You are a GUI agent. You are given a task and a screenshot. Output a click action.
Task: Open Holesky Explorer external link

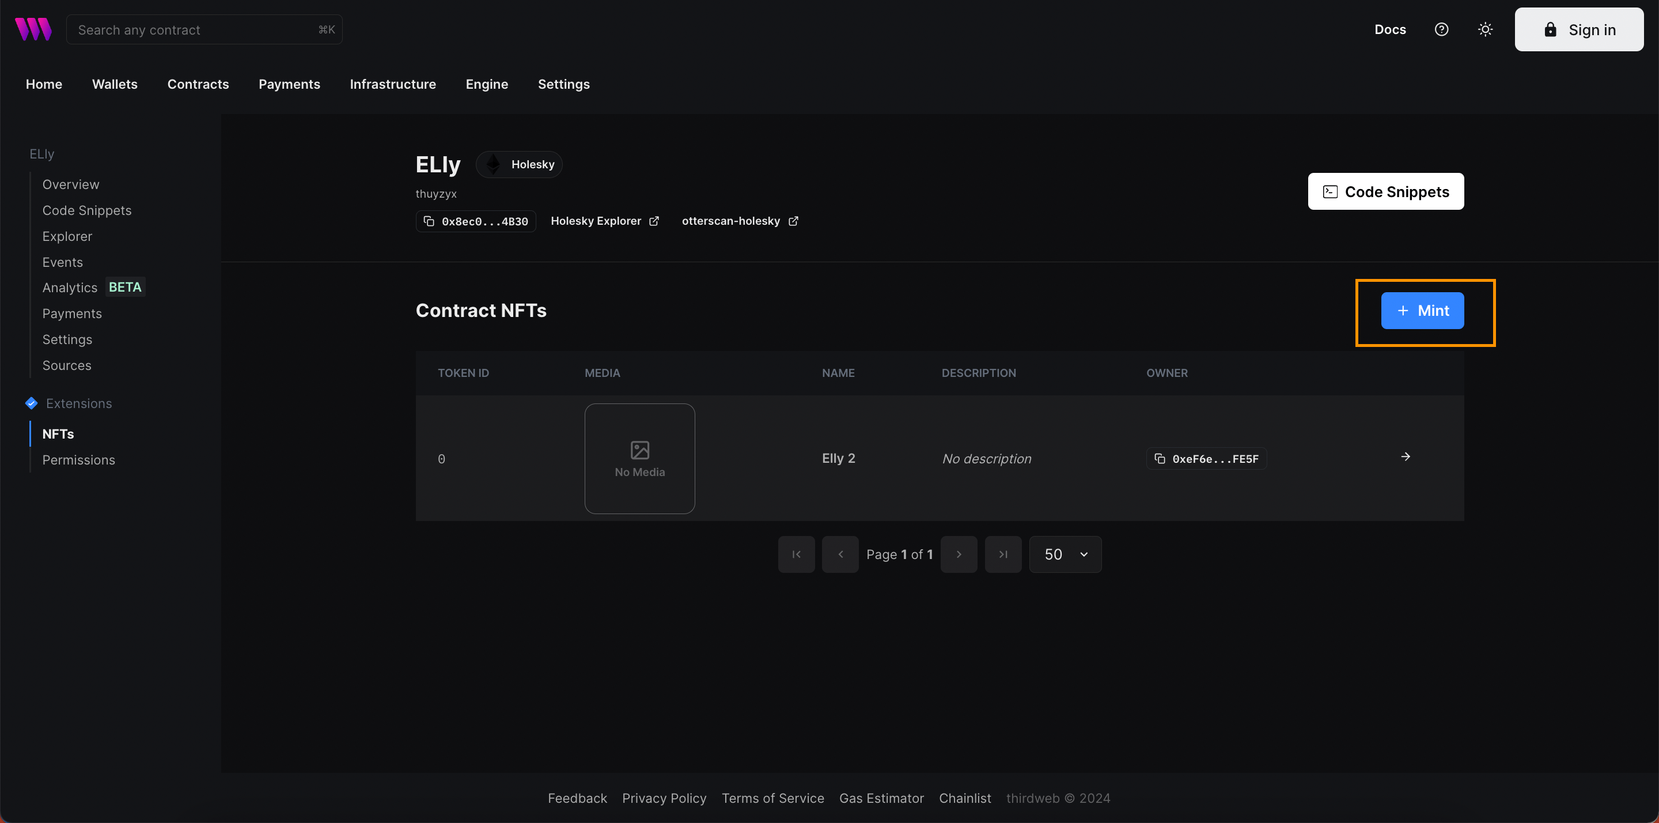[604, 221]
